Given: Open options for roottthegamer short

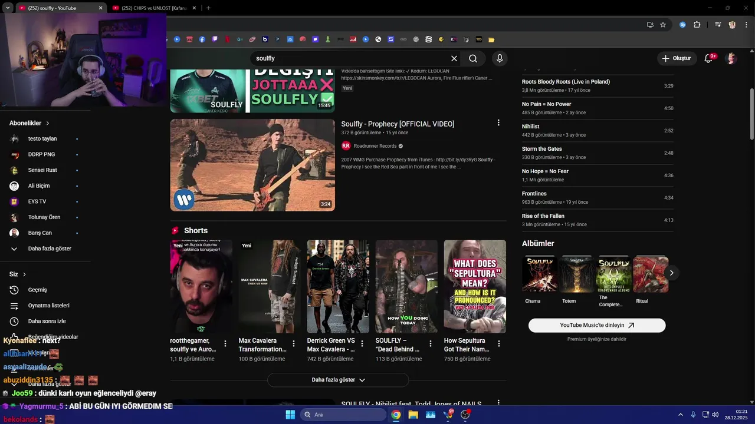Looking at the screenshot, I should tap(225, 343).
